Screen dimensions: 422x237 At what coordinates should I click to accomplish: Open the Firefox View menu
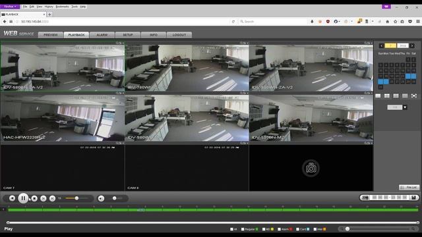click(x=40, y=7)
